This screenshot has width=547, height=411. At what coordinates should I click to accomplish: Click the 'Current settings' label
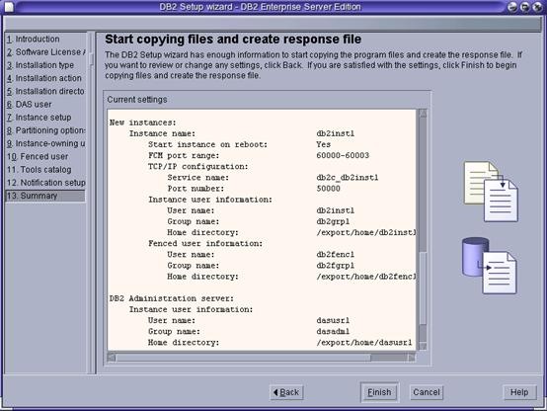pos(137,100)
